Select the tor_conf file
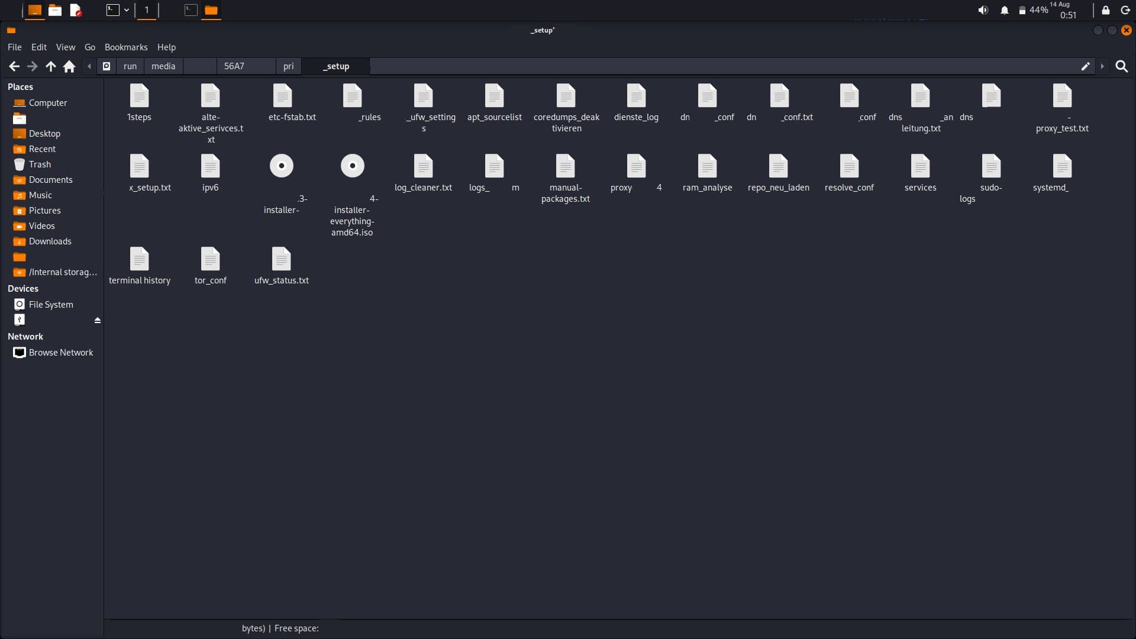 [x=211, y=266]
